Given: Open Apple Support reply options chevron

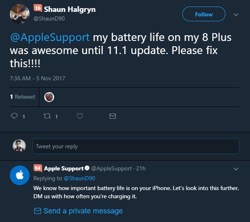Looking at the screenshot, I should point(236,169).
